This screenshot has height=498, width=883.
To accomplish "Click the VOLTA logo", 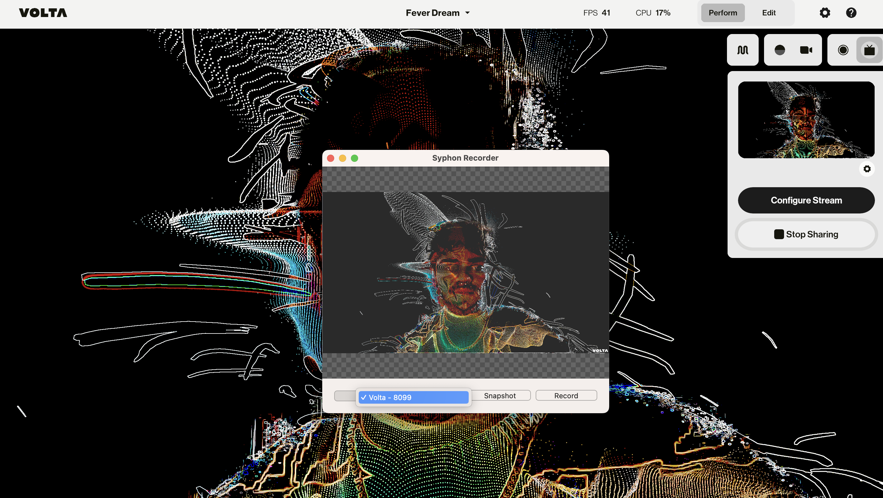I will [x=43, y=13].
